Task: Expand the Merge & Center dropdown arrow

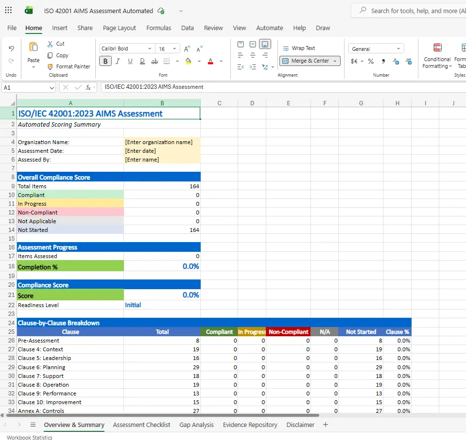Action: (x=335, y=61)
